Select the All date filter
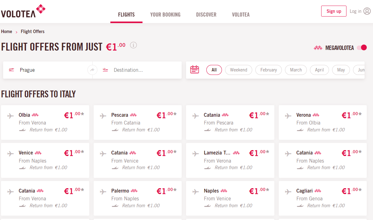The image size is (373, 220). coord(214,70)
